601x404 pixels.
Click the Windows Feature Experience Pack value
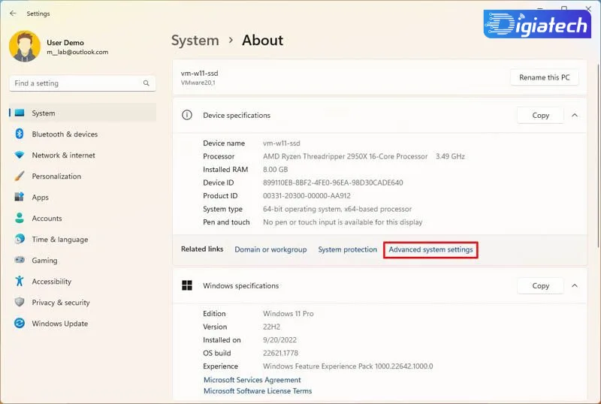(348, 366)
